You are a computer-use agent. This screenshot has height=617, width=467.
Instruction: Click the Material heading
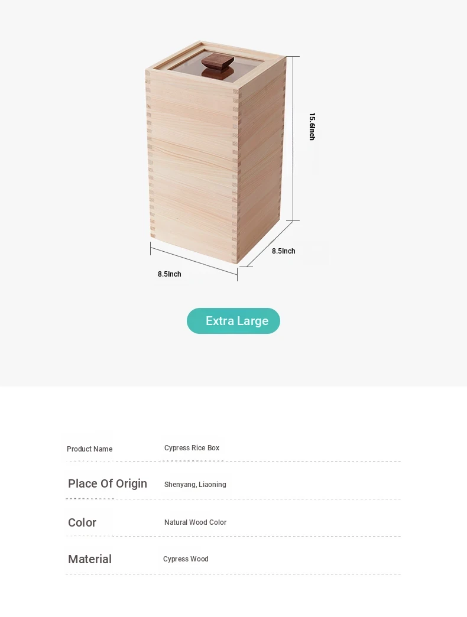click(90, 559)
